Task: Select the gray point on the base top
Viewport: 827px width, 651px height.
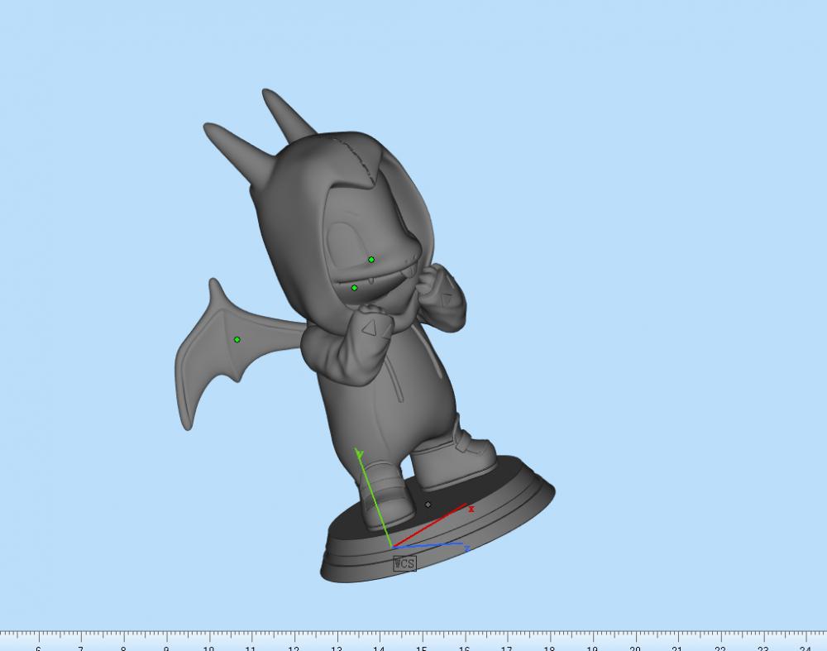Action: pos(428,505)
